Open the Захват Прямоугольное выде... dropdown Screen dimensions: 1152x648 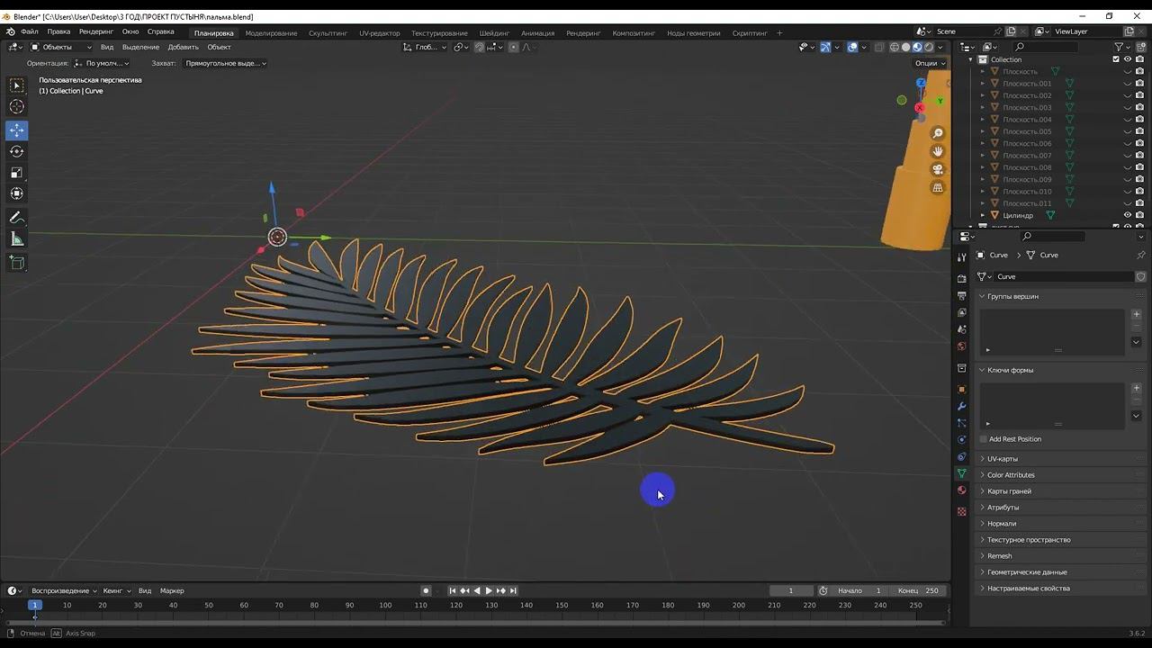point(224,63)
